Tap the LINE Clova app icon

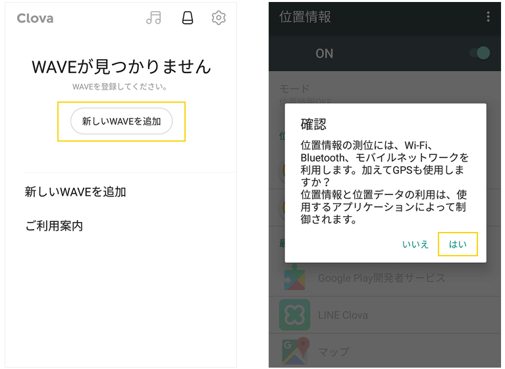tap(294, 315)
